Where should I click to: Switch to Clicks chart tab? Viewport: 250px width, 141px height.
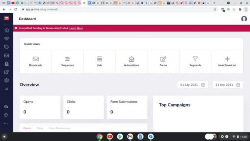40,128
